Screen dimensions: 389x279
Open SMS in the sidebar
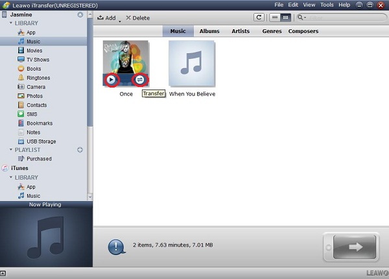tap(27, 114)
